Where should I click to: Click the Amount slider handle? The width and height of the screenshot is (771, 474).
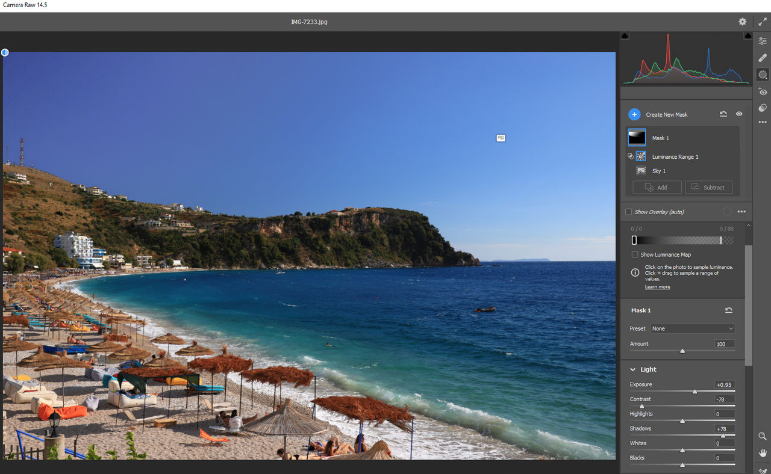682,351
